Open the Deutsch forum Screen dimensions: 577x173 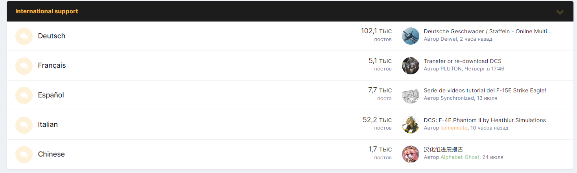click(x=52, y=36)
